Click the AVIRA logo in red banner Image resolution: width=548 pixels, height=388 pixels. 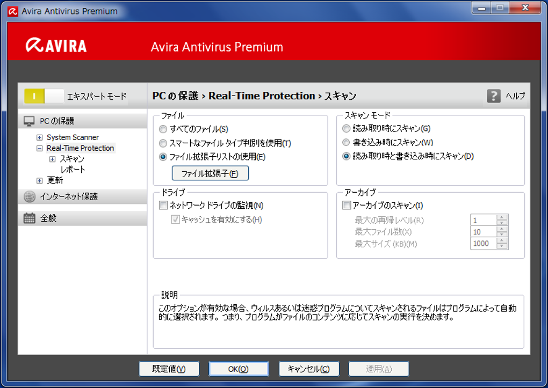(56, 46)
